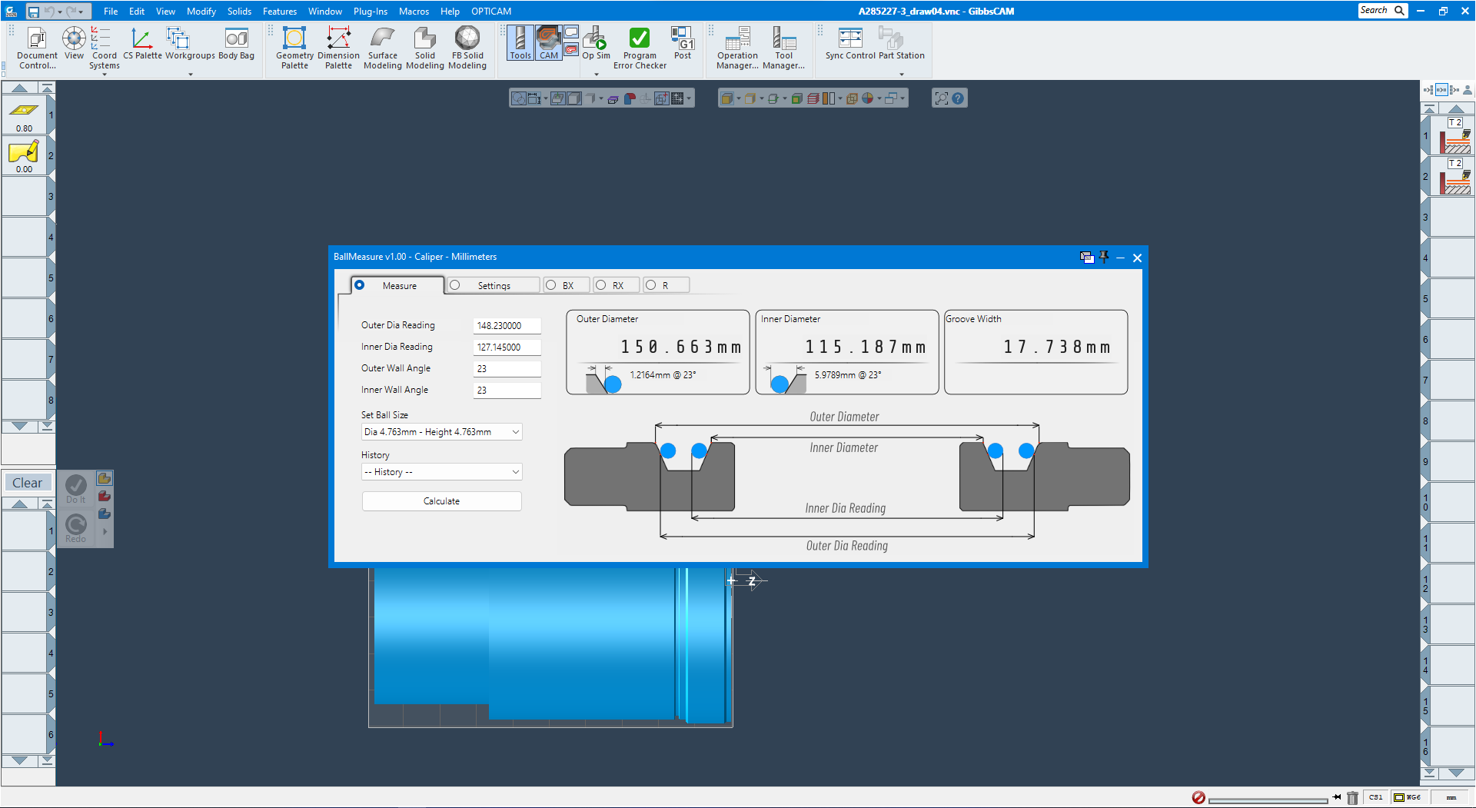Run the Program Error Checker
The height and width of the screenshot is (808, 1476).
639,48
